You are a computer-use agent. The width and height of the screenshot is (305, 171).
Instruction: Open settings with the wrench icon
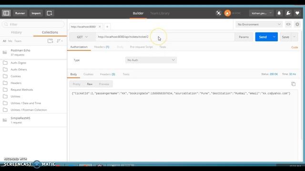coord(288,13)
